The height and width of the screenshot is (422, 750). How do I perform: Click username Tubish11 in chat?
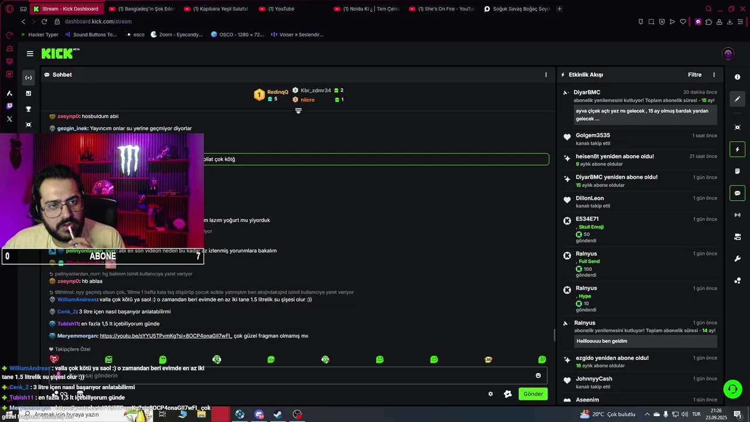[67, 324]
